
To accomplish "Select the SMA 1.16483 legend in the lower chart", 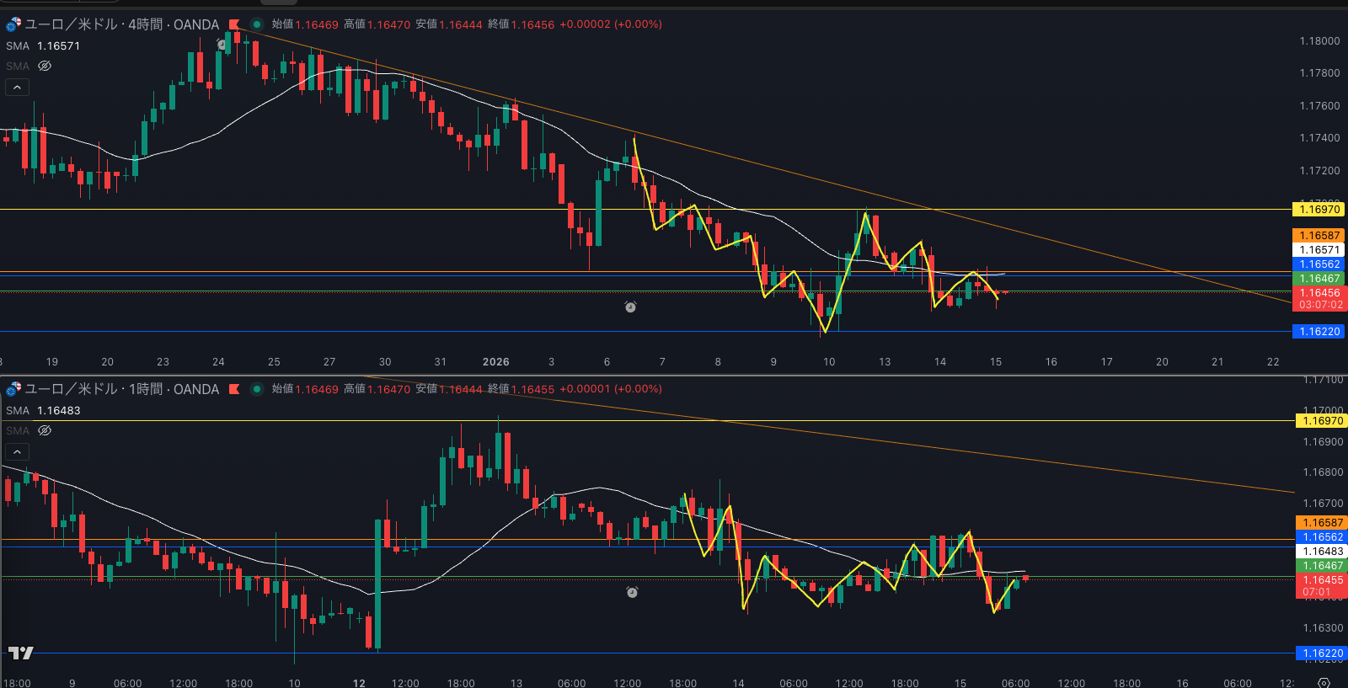I will click(43, 410).
